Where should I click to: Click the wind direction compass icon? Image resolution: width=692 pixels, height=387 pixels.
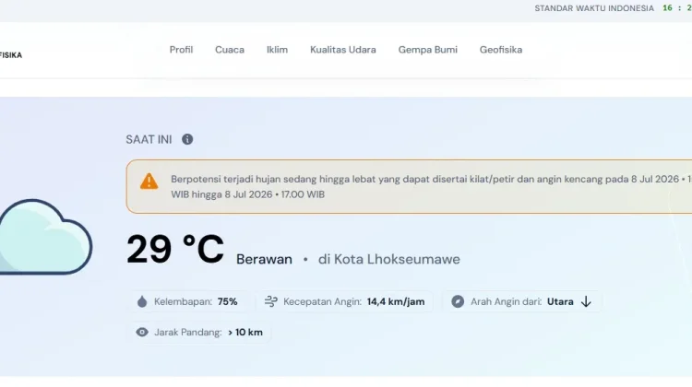(458, 301)
